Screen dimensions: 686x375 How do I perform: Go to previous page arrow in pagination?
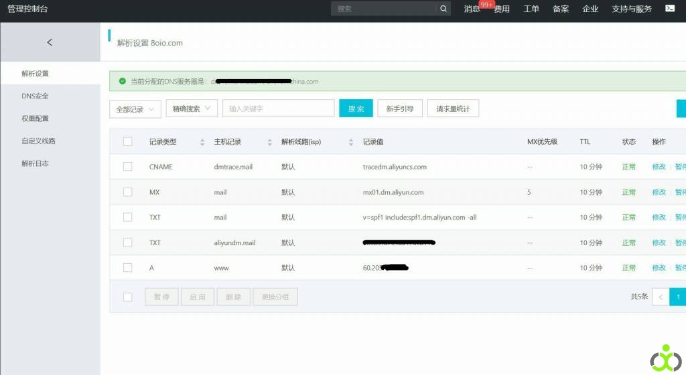tap(661, 297)
